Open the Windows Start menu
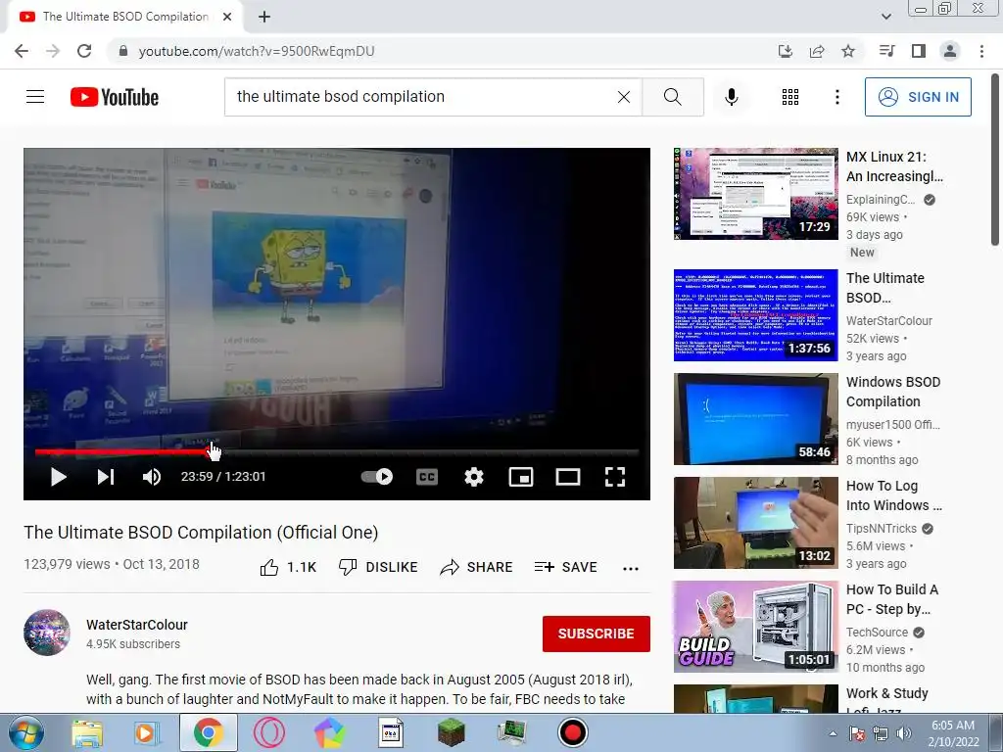Screen dimensions: 1003x752 pos(26,732)
